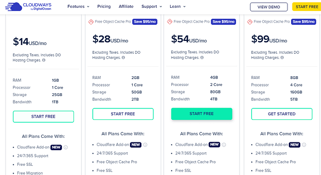
Task: Click info icon beside $99 plan hosting charges
Action: 282,57
